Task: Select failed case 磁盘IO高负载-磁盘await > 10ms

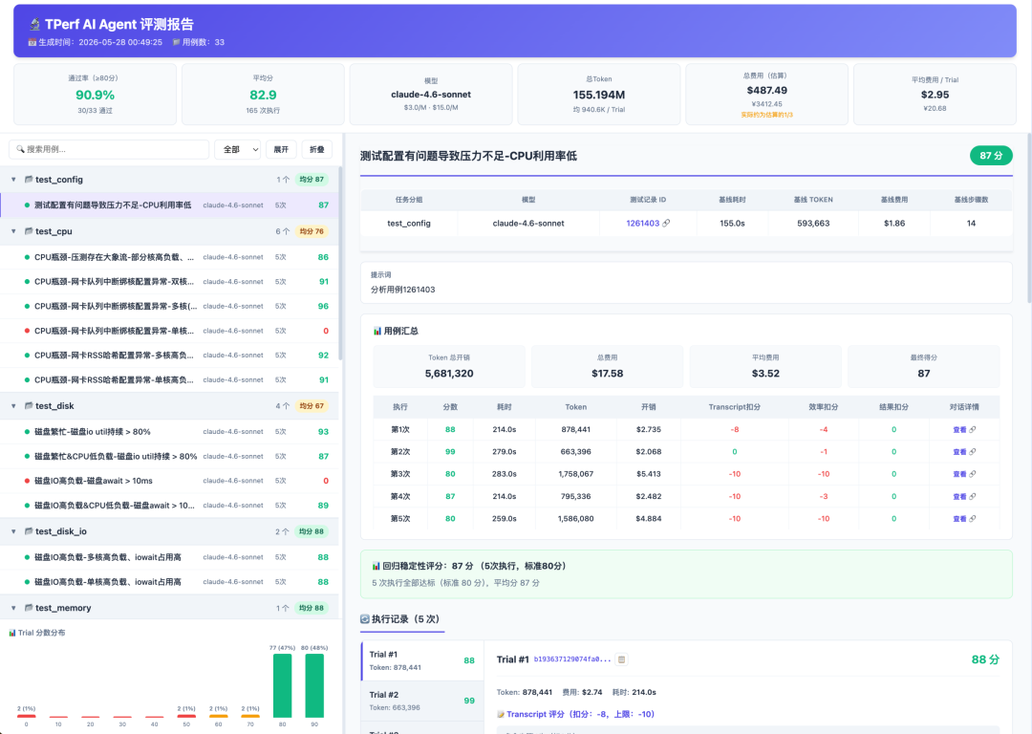Action: (x=169, y=481)
